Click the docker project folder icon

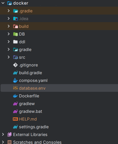pos(10,3)
